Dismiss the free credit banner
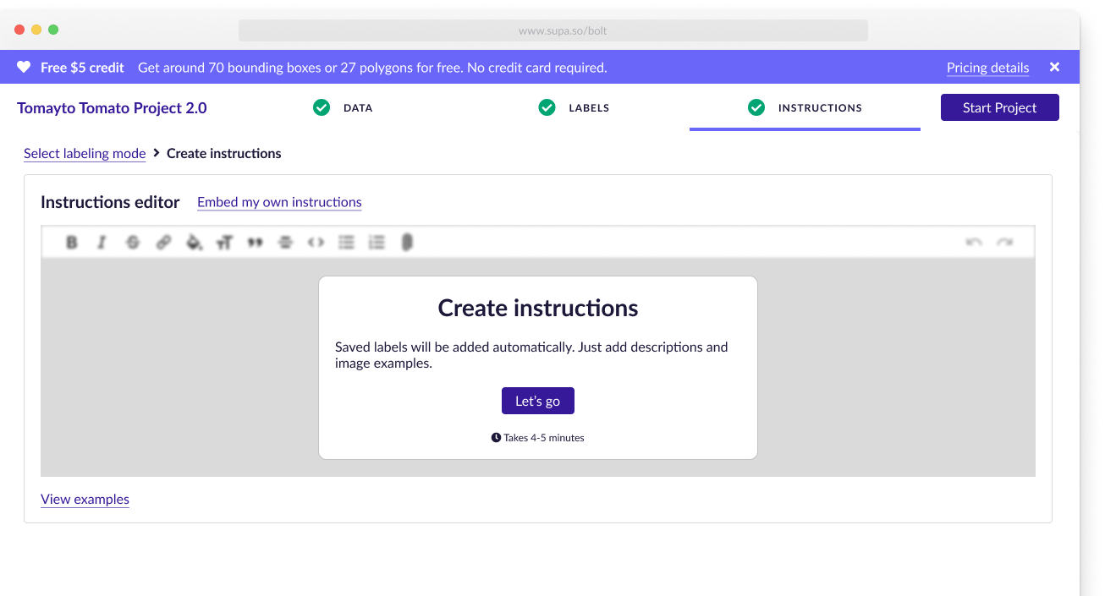Screen dimensions: 1105x596 tap(1054, 67)
